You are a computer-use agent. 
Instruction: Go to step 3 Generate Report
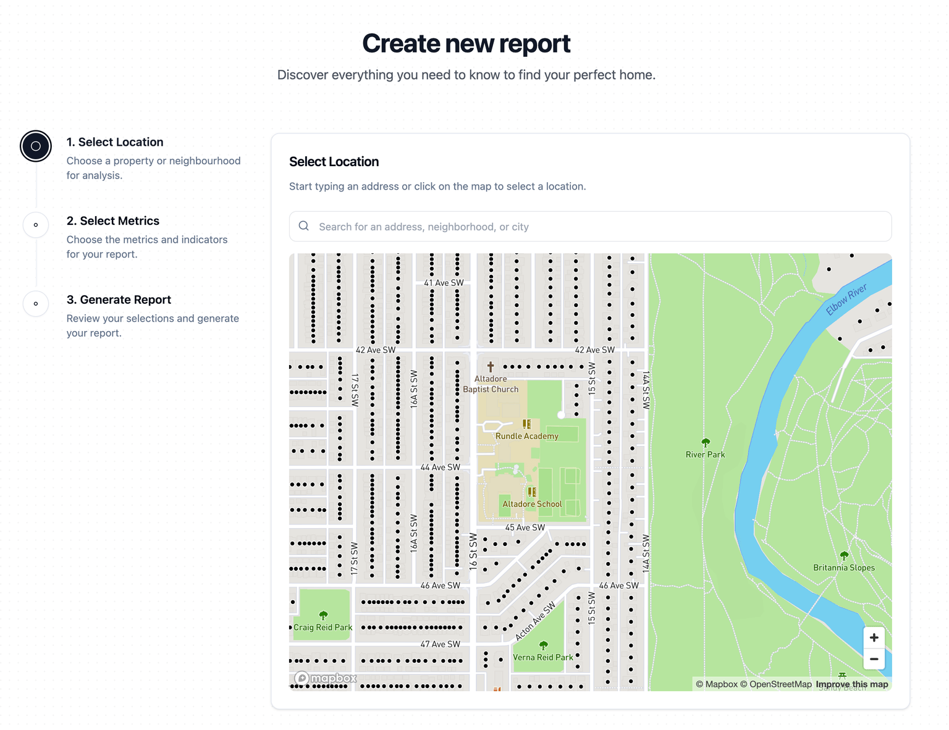(119, 300)
